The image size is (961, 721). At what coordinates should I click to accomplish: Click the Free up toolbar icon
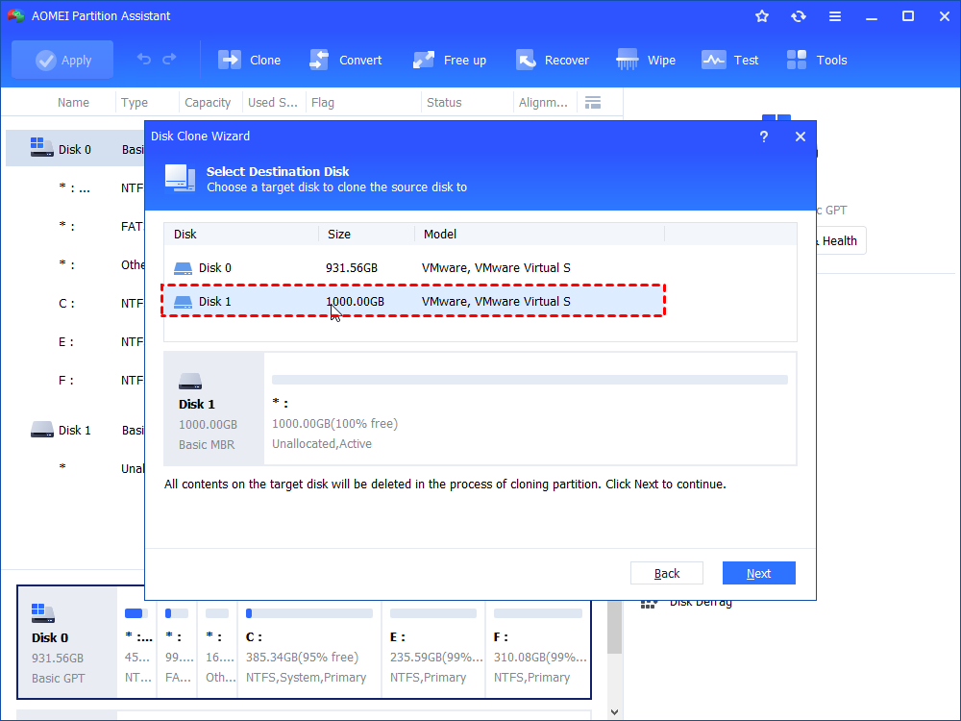(423, 59)
